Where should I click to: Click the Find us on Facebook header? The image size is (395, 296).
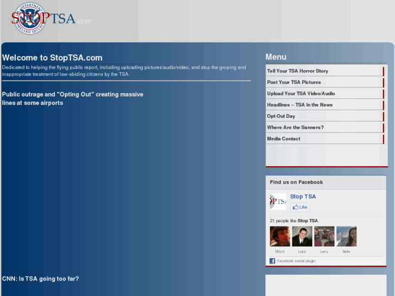(x=296, y=182)
